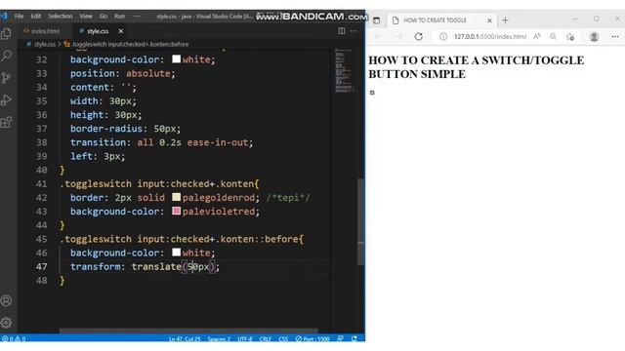
Task: Go back in the browser
Action: 378,37
